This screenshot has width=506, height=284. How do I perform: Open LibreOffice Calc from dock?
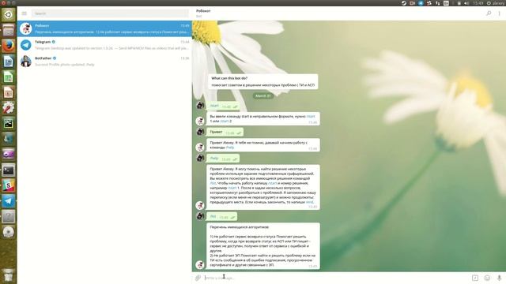click(9, 77)
